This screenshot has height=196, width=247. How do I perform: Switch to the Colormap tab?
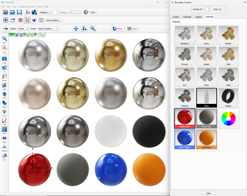[187, 17]
